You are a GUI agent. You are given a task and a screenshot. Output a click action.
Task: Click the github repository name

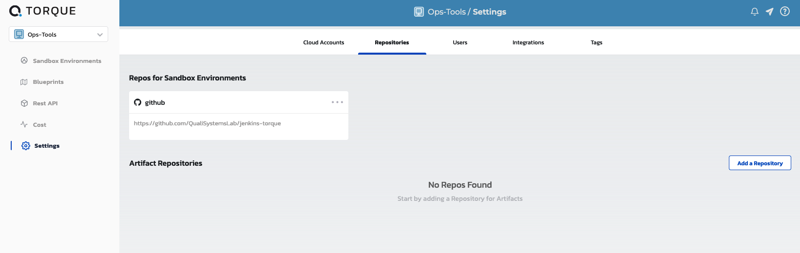tap(155, 102)
